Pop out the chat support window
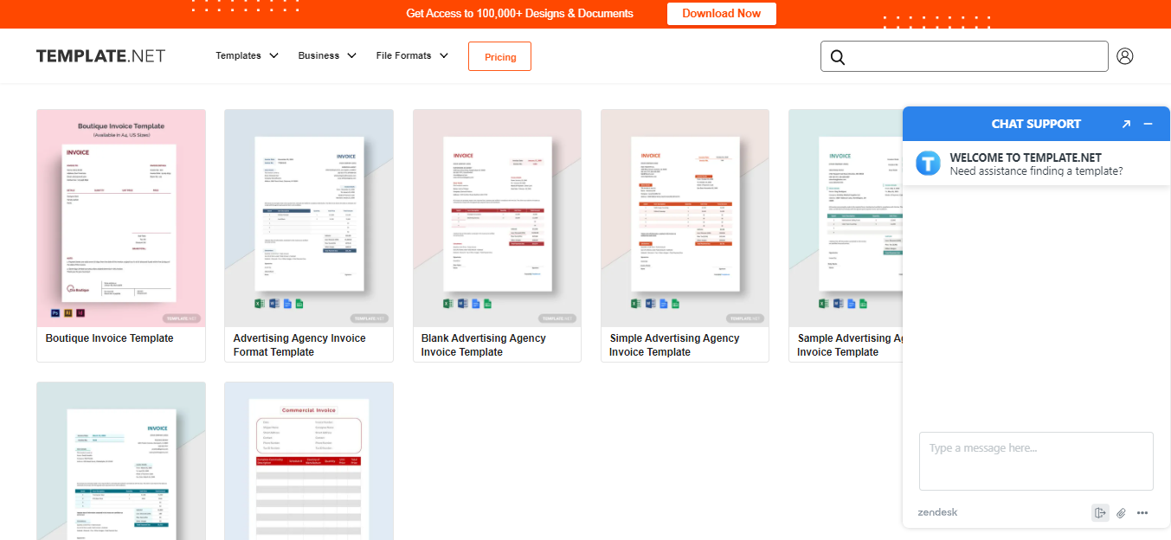 coord(1125,124)
